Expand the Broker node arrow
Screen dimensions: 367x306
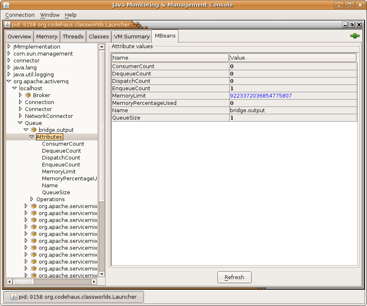[20, 95]
